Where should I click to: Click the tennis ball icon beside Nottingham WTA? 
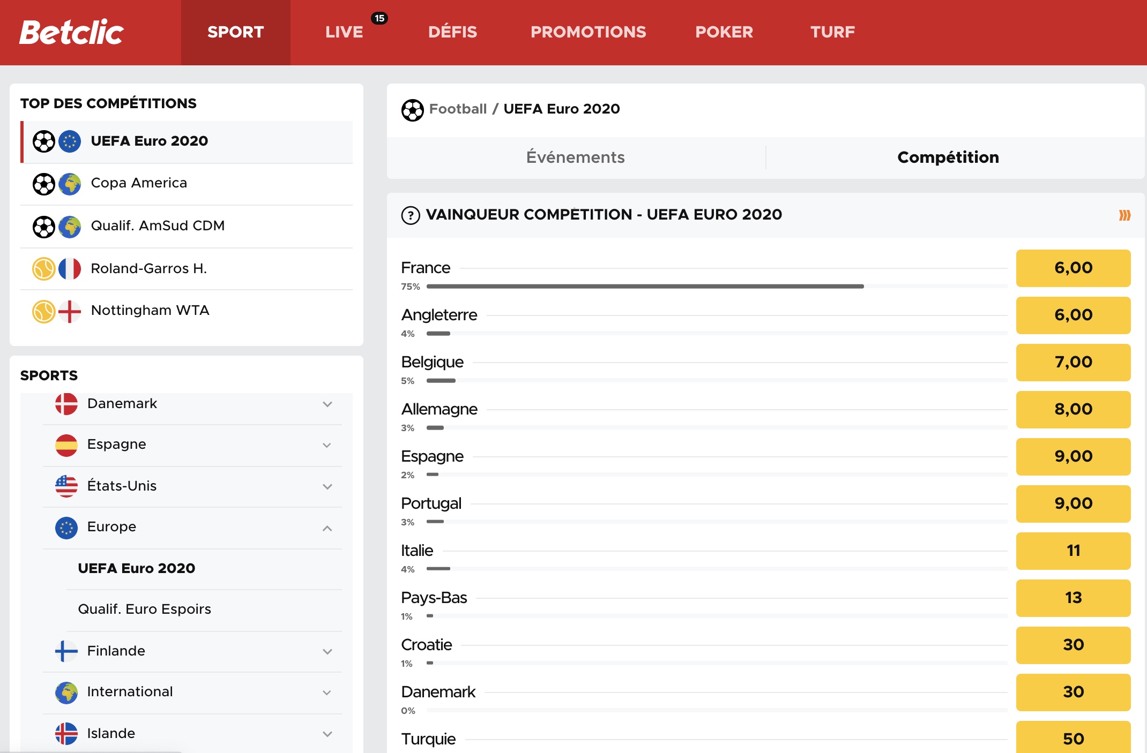[44, 312]
